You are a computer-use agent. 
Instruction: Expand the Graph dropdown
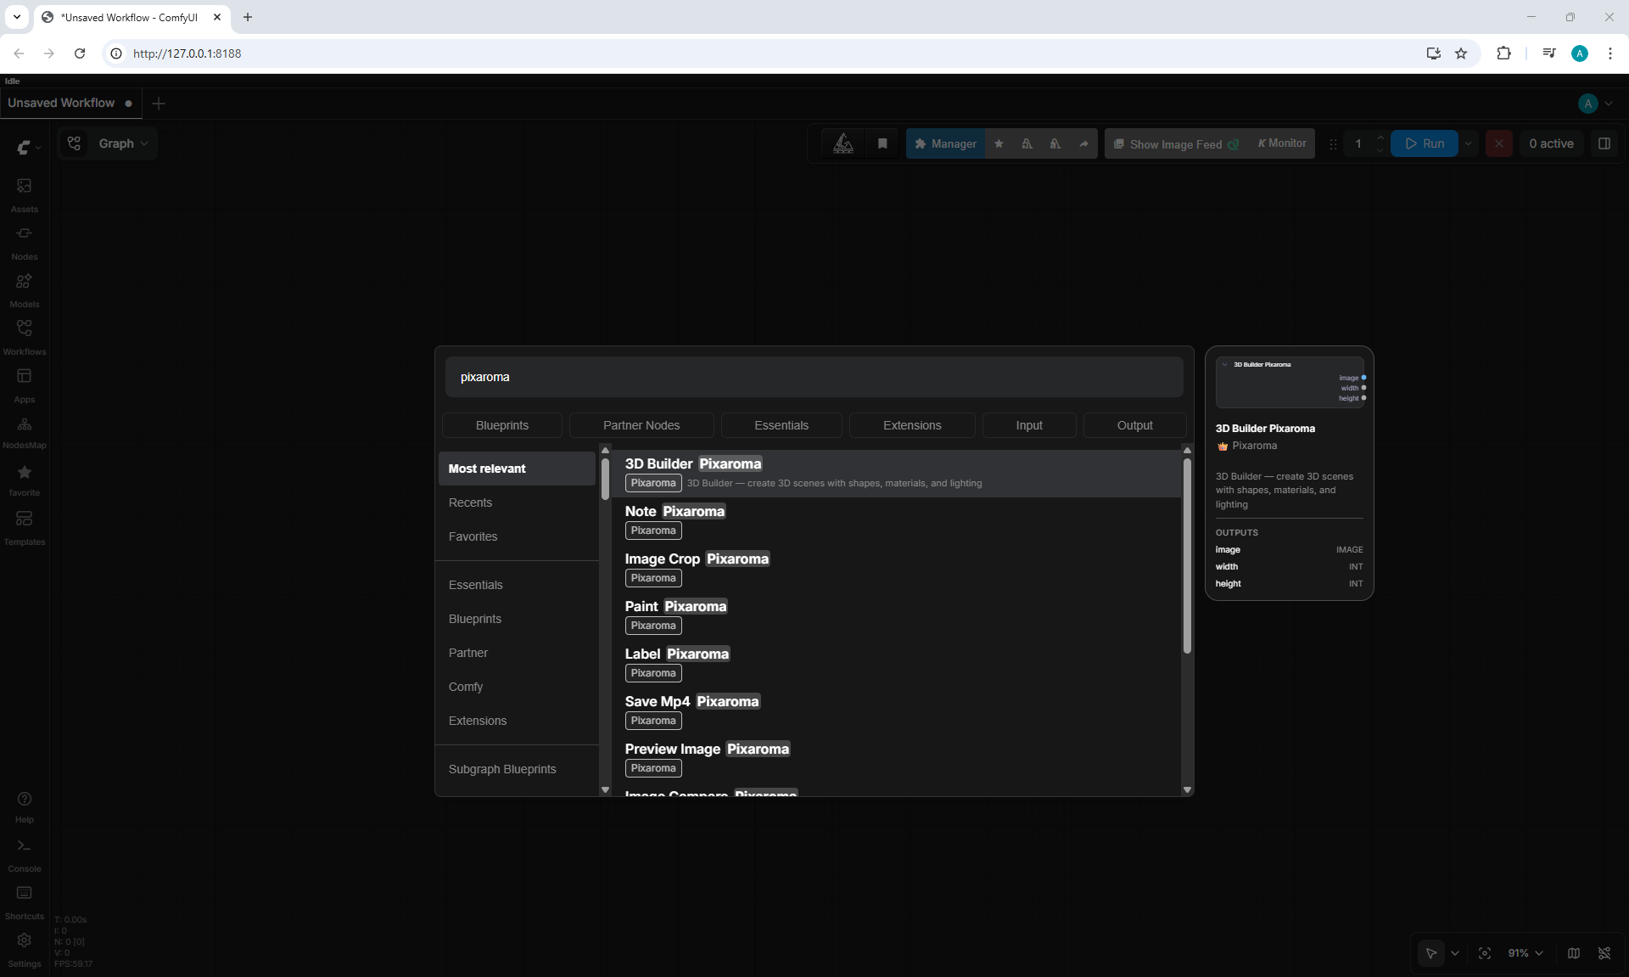click(108, 143)
